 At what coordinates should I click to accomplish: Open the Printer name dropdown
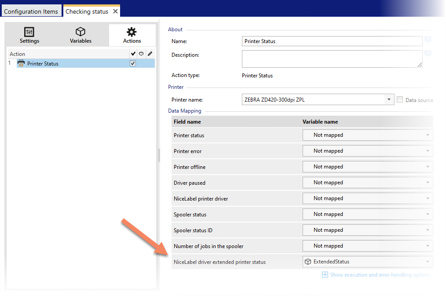tap(389, 99)
